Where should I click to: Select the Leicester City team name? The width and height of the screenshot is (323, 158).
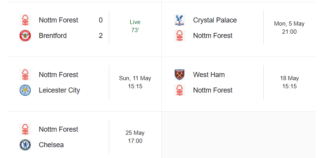(59, 90)
